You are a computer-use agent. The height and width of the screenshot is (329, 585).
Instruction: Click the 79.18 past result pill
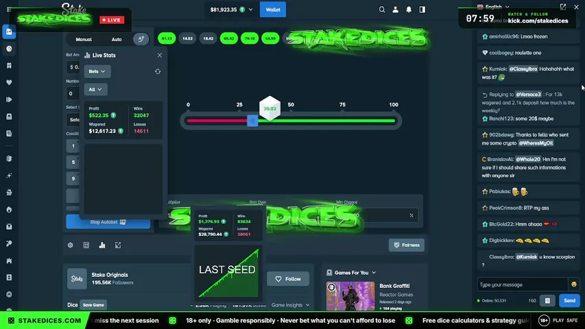coord(250,38)
